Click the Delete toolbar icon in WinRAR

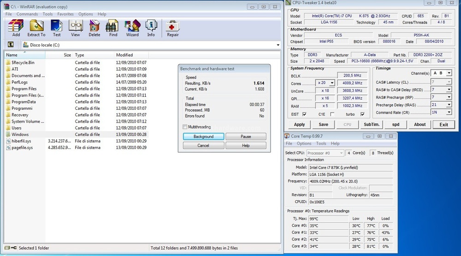pyautogui.click(x=95, y=26)
